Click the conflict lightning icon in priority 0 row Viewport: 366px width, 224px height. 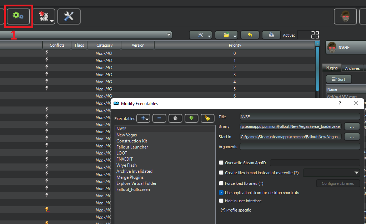tap(47, 53)
